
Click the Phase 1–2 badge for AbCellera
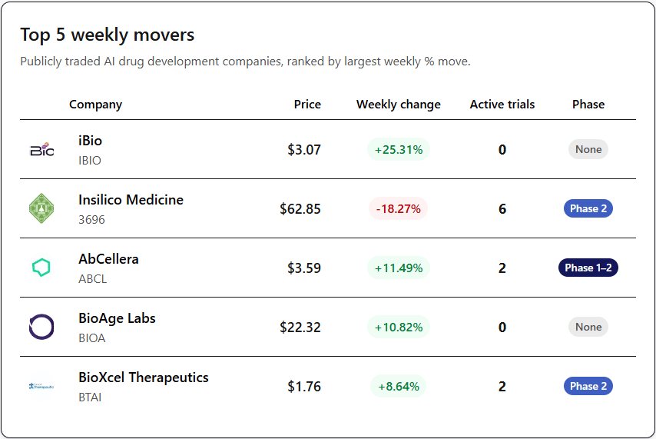588,268
